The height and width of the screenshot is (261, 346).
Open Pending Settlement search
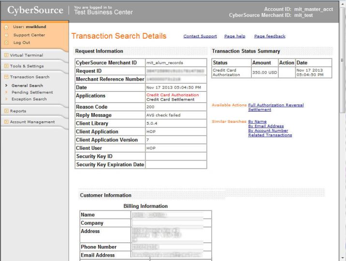(32, 92)
